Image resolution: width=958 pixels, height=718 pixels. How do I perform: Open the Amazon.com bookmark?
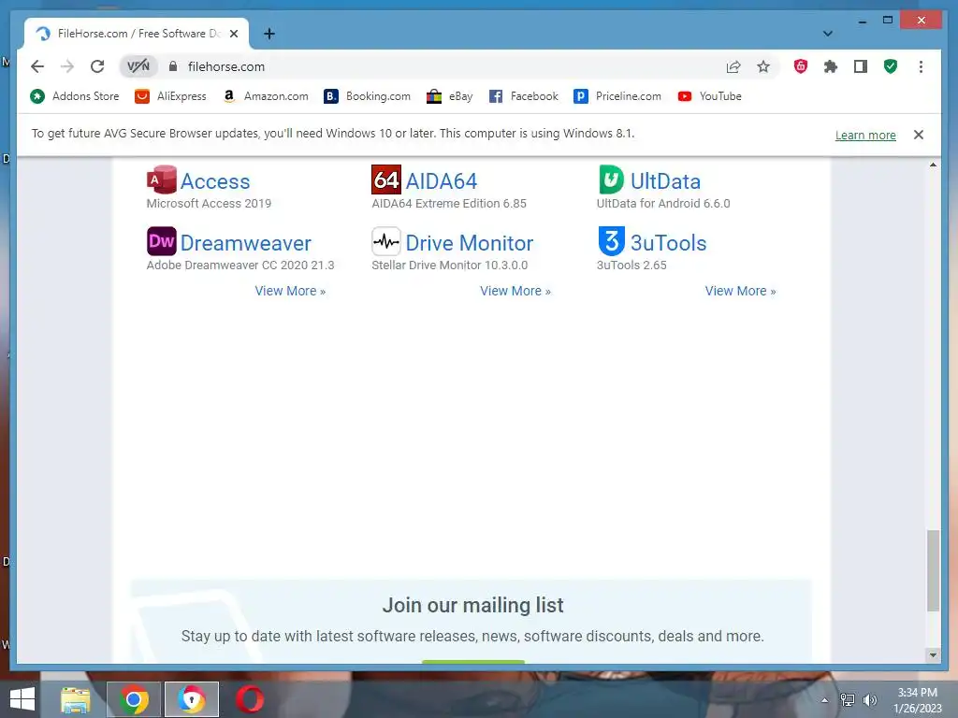point(265,96)
